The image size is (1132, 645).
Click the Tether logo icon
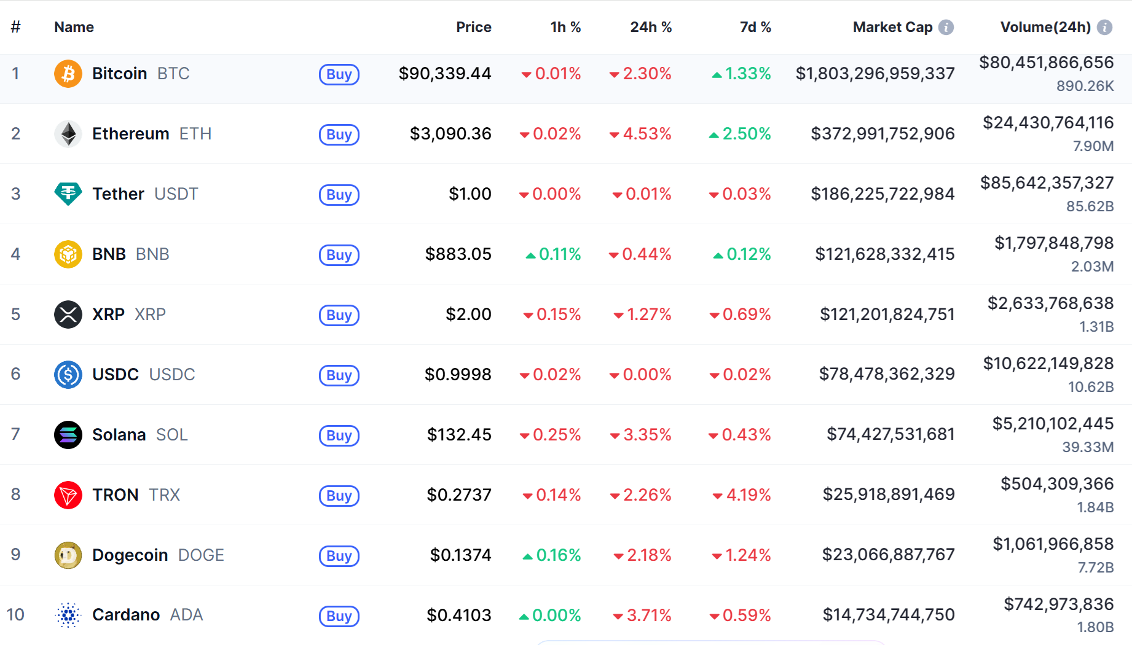(x=68, y=194)
